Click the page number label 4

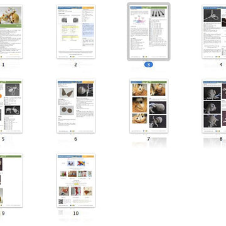point(221,65)
